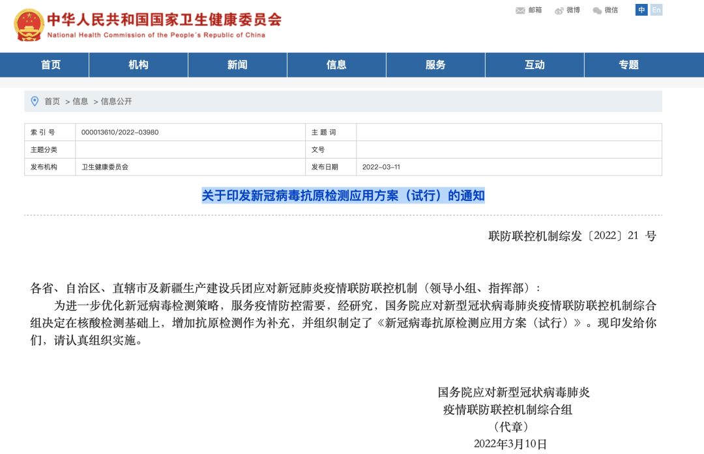Open the 信息 navigation menu
Screen dimensions: 704x454
pos(336,65)
